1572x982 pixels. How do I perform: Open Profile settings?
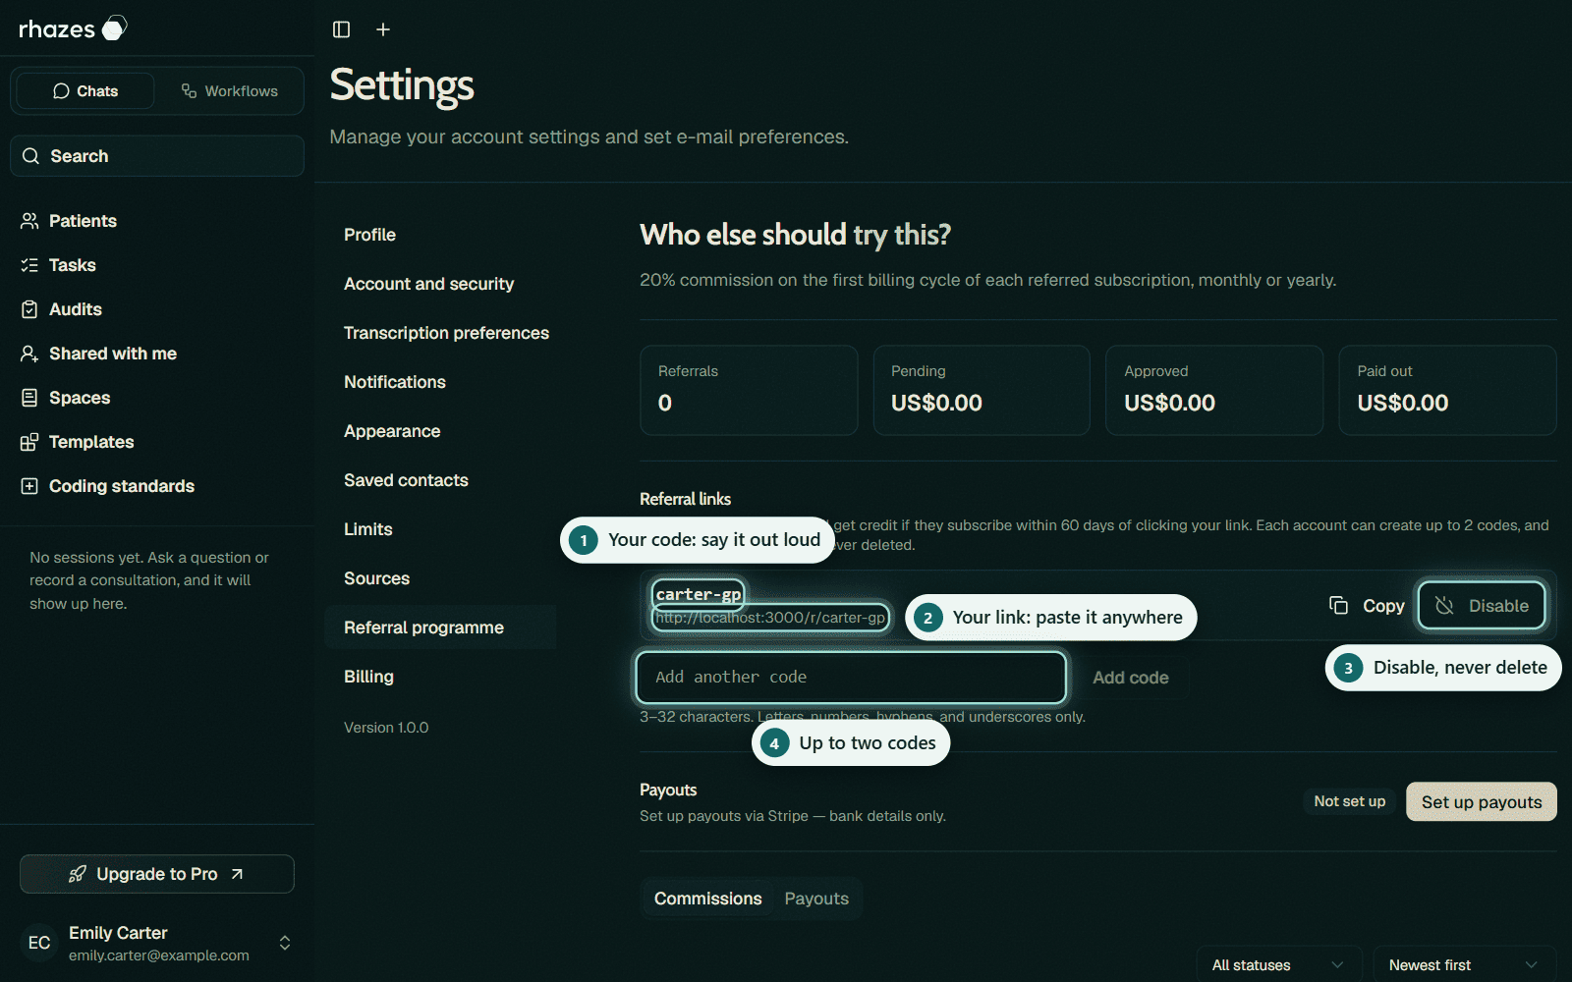[440, 235]
